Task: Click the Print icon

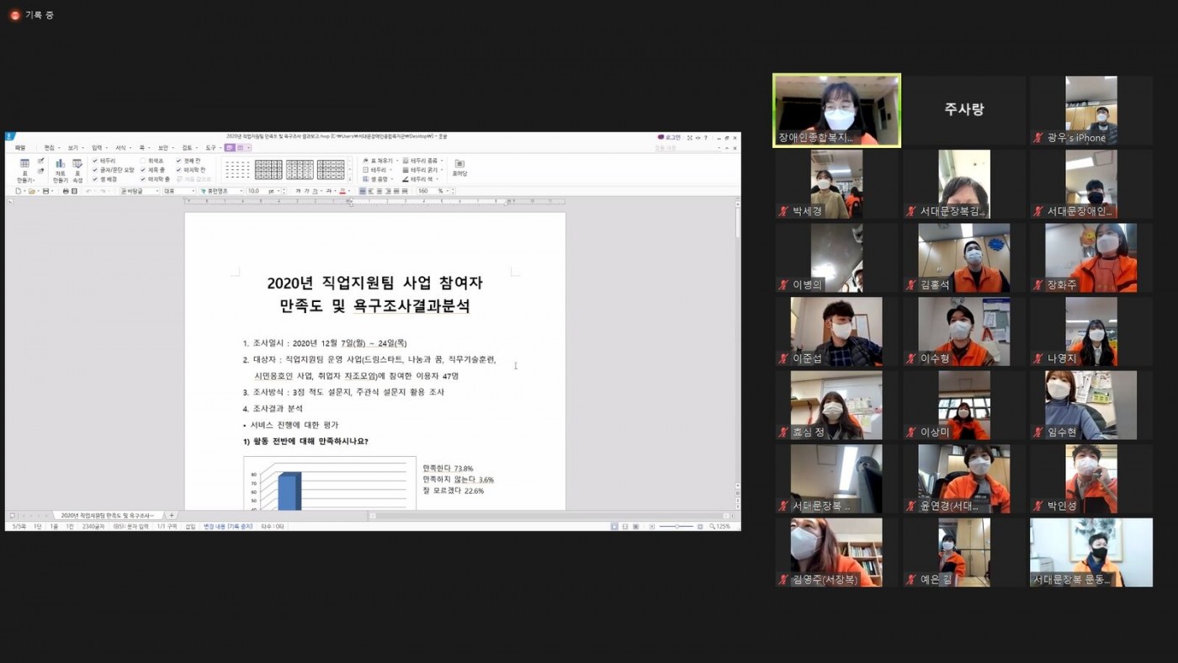Action: click(66, 191)
